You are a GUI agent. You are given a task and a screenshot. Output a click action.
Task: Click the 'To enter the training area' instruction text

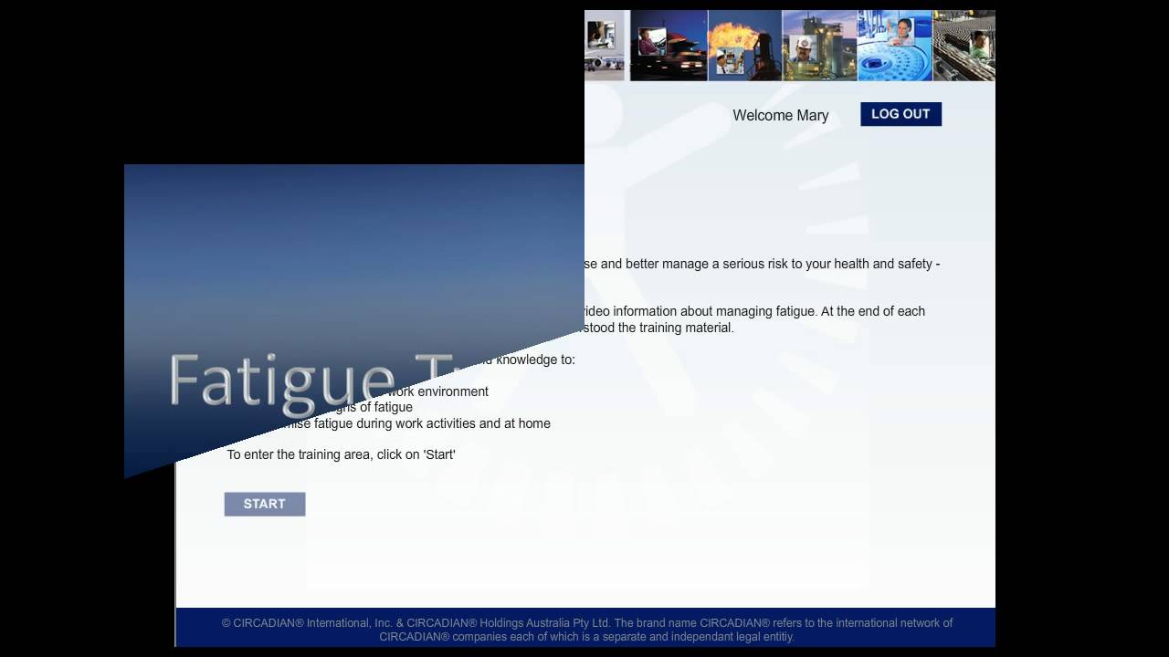342,454
